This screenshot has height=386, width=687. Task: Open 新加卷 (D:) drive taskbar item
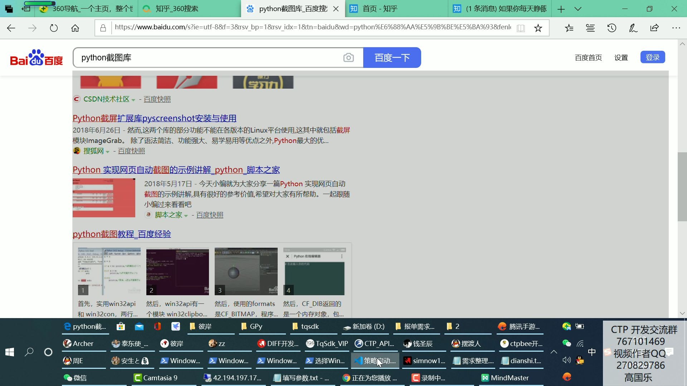(366, 326)
